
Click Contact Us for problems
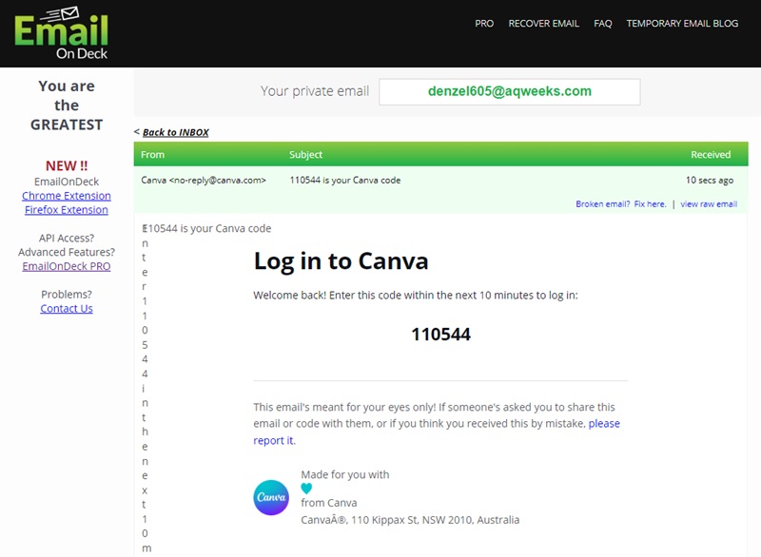click(66, 308)
